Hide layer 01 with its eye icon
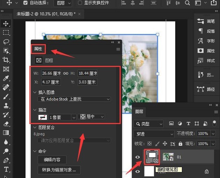Screen dimensions: 220x178 click(137, 157)
